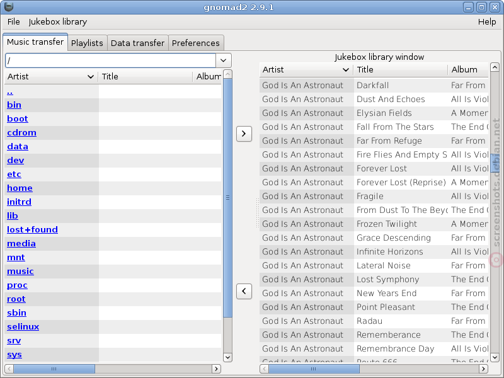Screen dimensions: 504x378
Task: Open the File menu
Action: 13,21
